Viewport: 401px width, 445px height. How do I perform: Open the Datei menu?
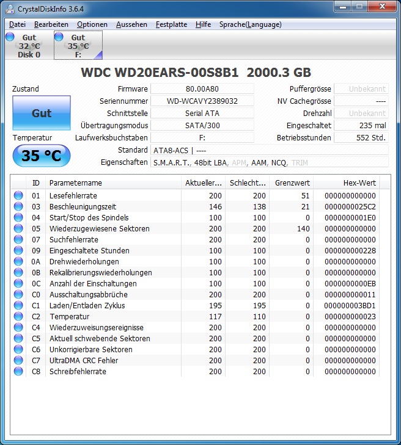(x=17, y=24)
